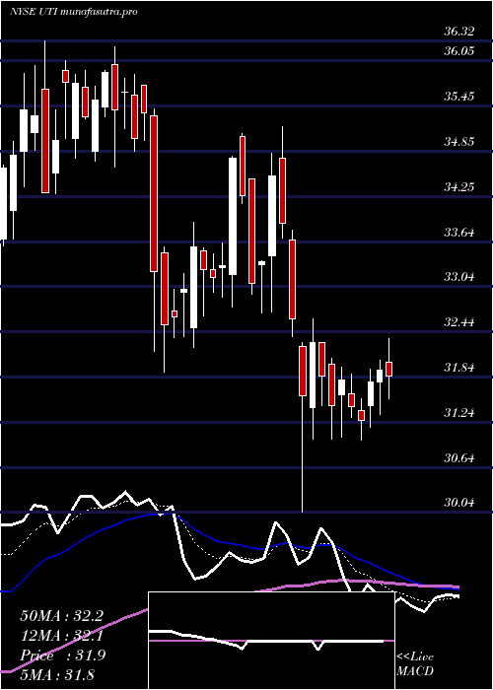Click the 33.64 price axis label
493x690 pixels.
[x=459, y=232]
